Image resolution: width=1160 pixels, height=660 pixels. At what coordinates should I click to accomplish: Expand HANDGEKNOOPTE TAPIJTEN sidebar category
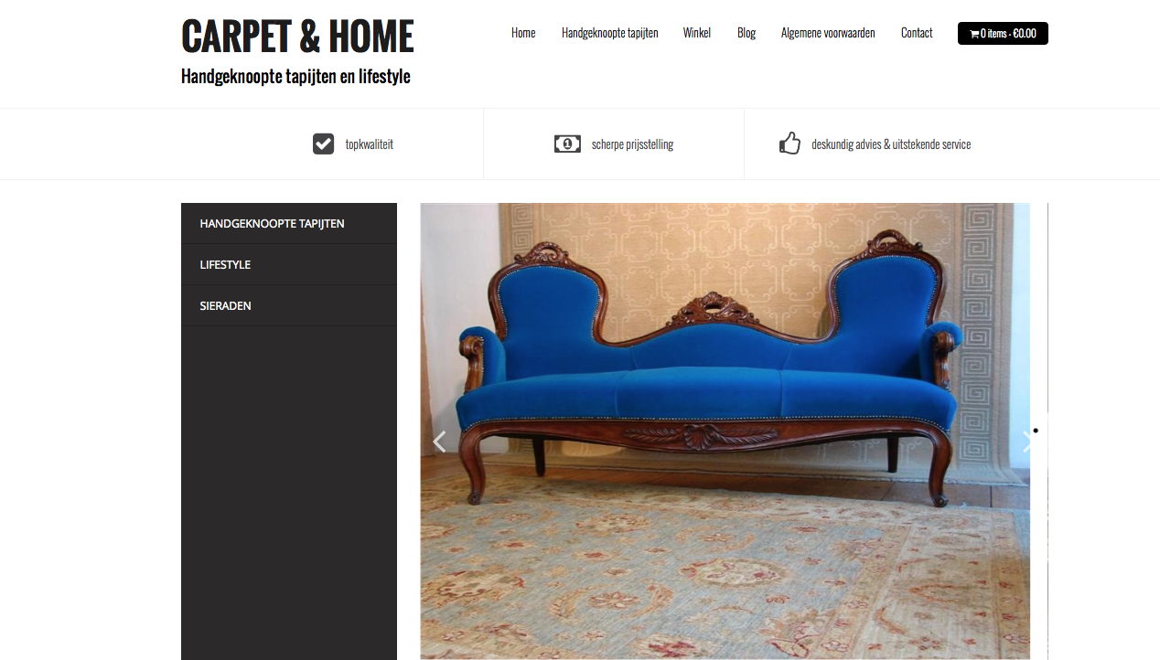point(289,223)
